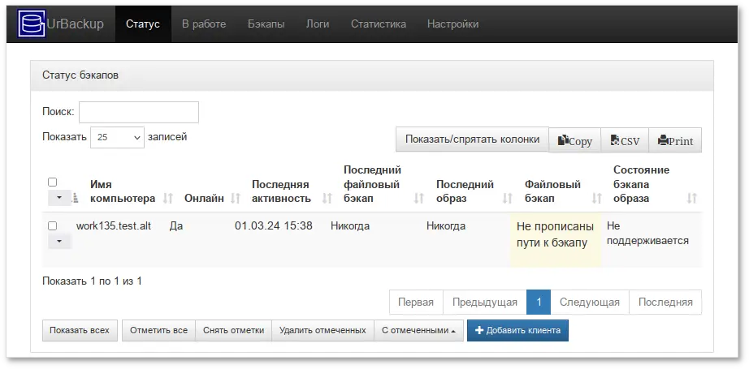
Task: Copy the table with the Copy button
Action: (574, 140)
